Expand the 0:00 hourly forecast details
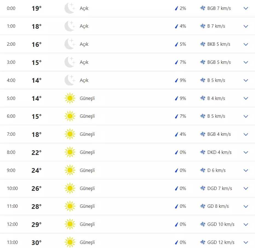The width and height of the screenshot is (255, 248). (x=246, y=8)
